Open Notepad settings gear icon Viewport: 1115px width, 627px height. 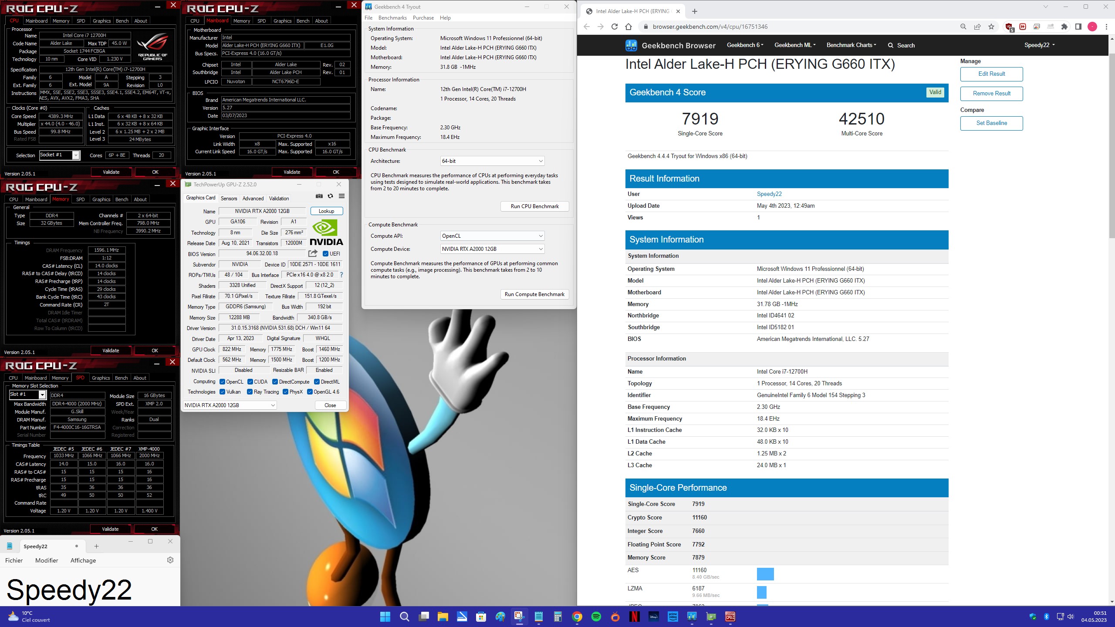pos(170,560)
